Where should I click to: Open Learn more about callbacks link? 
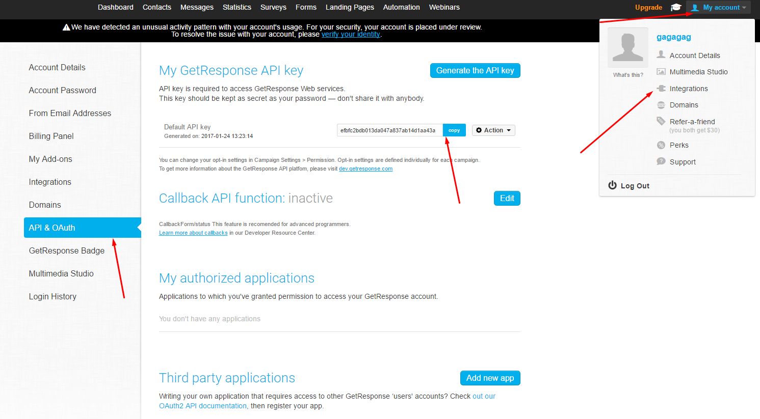[x=193, y=233]
